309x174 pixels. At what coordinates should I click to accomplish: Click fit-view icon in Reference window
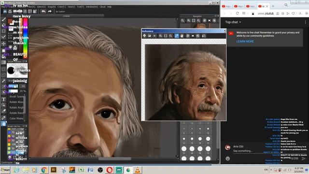pyautogui.click(x=165, y=36)
